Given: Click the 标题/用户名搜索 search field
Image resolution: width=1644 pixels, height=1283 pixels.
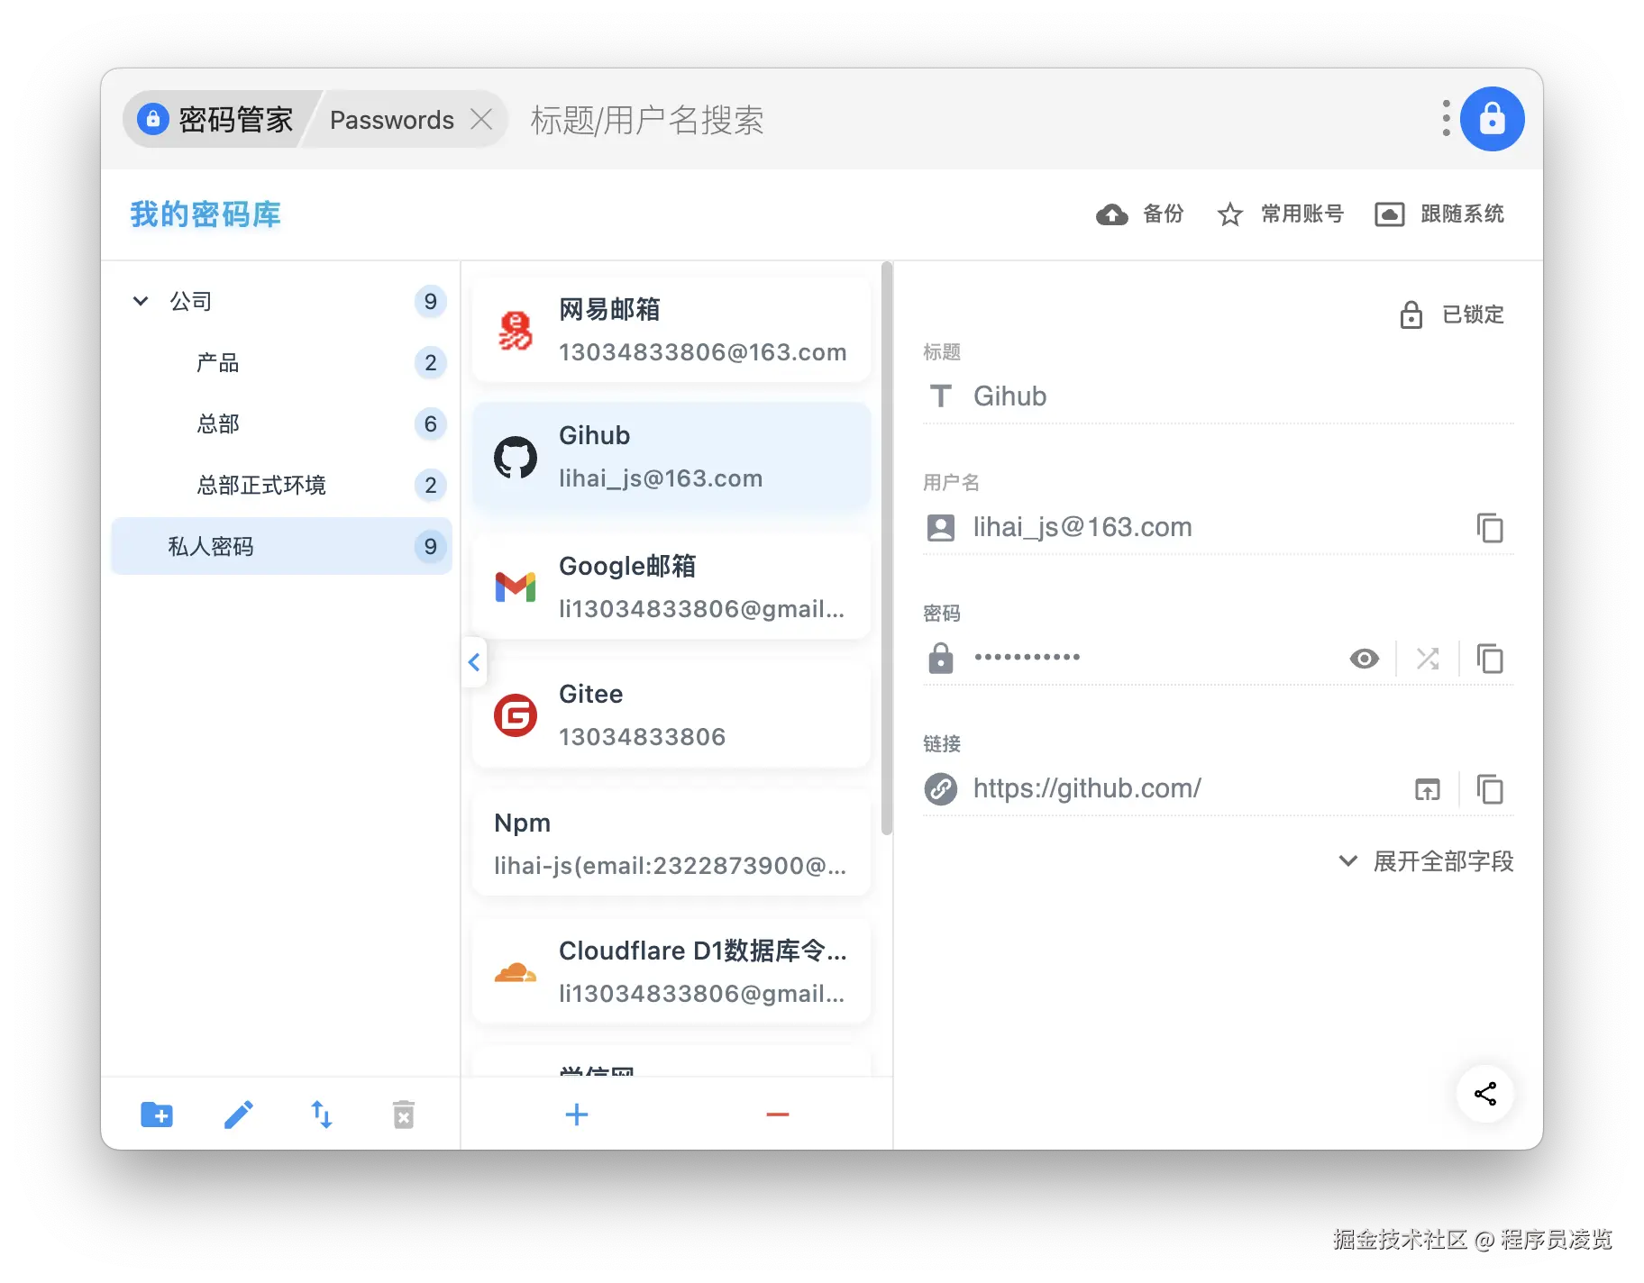Looking at the screenshot, I should click(647, 119).
